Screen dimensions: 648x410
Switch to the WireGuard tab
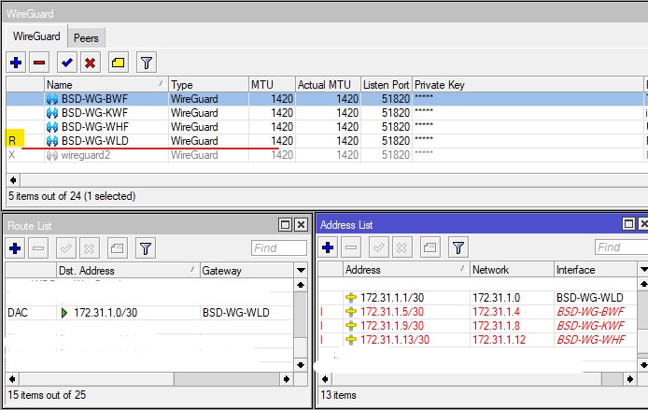point(36,36)
